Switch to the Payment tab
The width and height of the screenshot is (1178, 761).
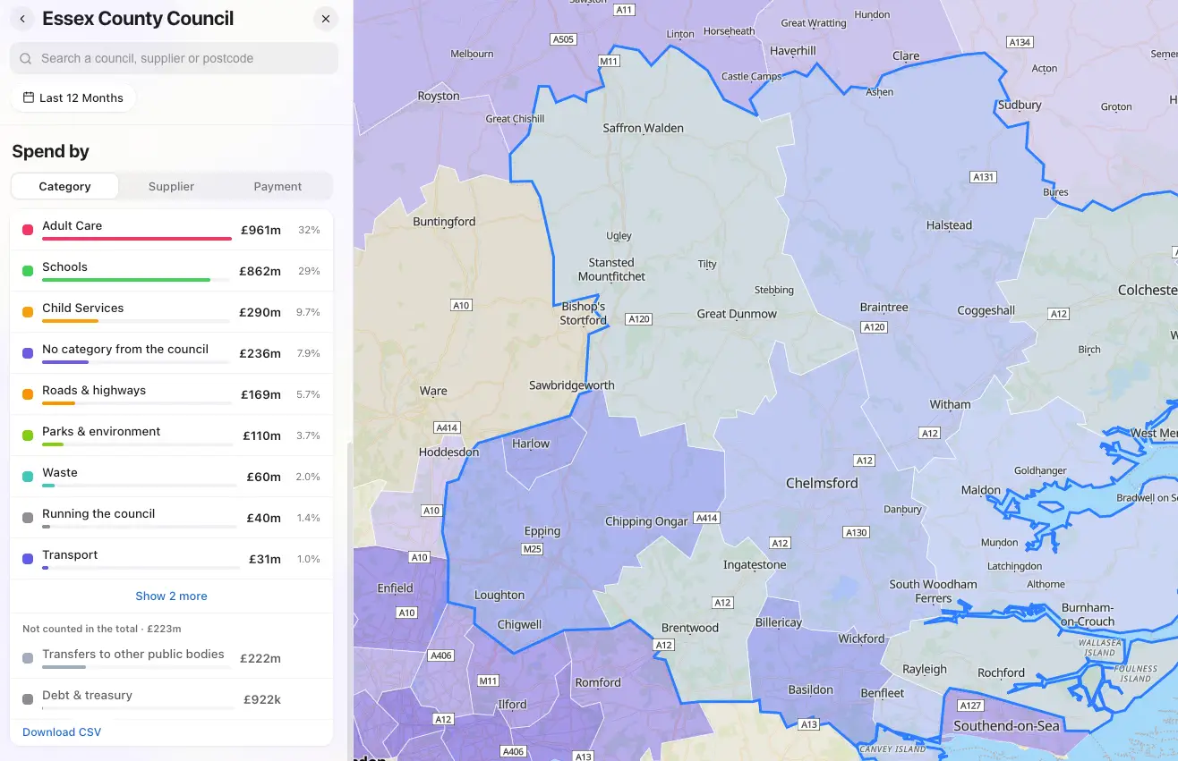(277, 186)
